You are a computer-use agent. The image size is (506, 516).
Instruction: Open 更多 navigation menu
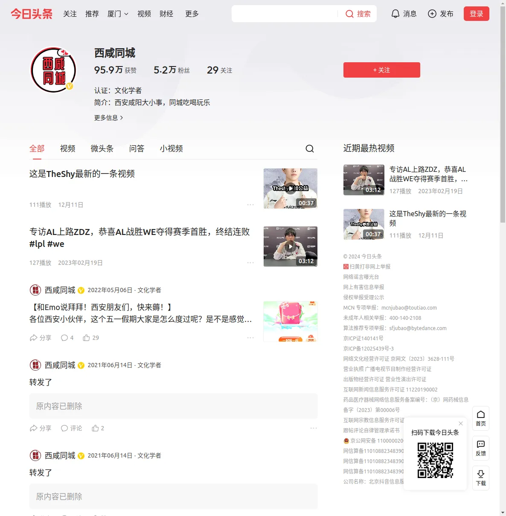pos(192,14)
